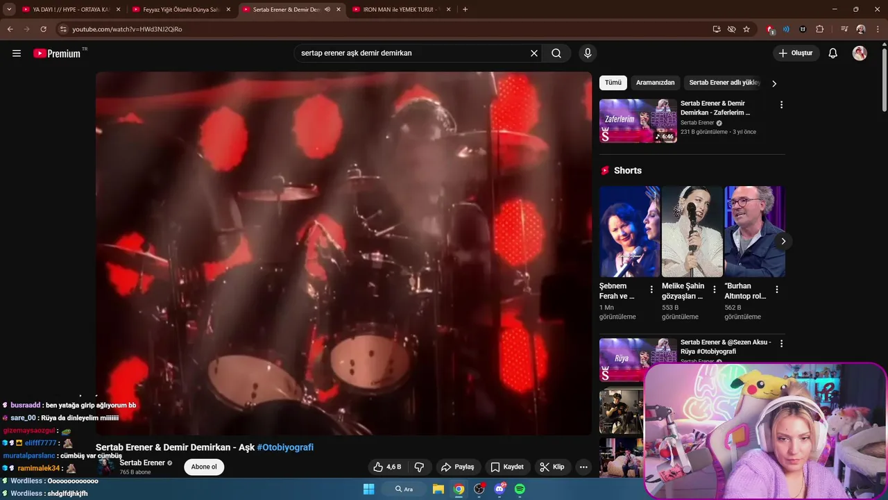Open Sertab Erener channel avatar below video
Viewport: 888px width, 500px height.
point(106,467)
